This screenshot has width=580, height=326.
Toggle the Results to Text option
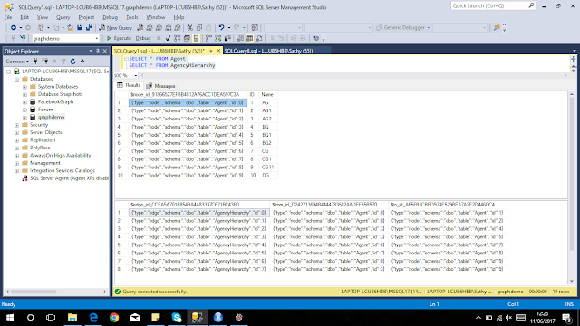pyautogui.click(x=240, y=38)
